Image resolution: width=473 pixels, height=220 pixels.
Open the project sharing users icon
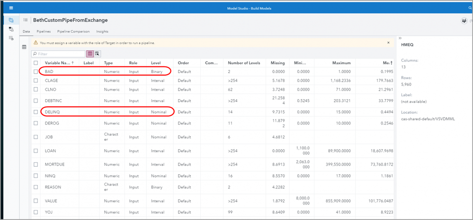(464, 21)
